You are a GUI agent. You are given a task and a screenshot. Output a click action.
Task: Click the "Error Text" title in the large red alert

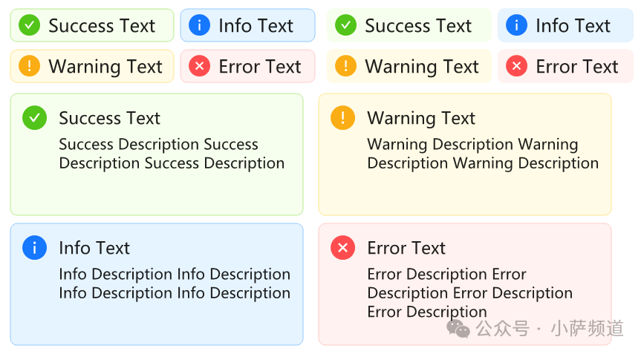click(406, 248)
